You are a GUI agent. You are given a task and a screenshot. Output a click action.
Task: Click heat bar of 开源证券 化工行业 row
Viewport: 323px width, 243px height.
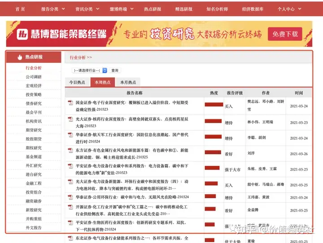[x=210, y=209]
